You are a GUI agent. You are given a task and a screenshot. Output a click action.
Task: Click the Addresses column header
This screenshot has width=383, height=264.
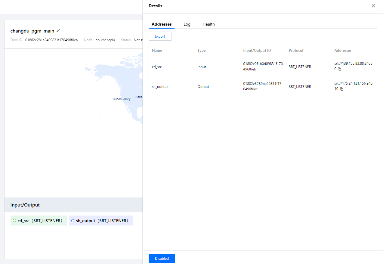click(x=343, y=51)
